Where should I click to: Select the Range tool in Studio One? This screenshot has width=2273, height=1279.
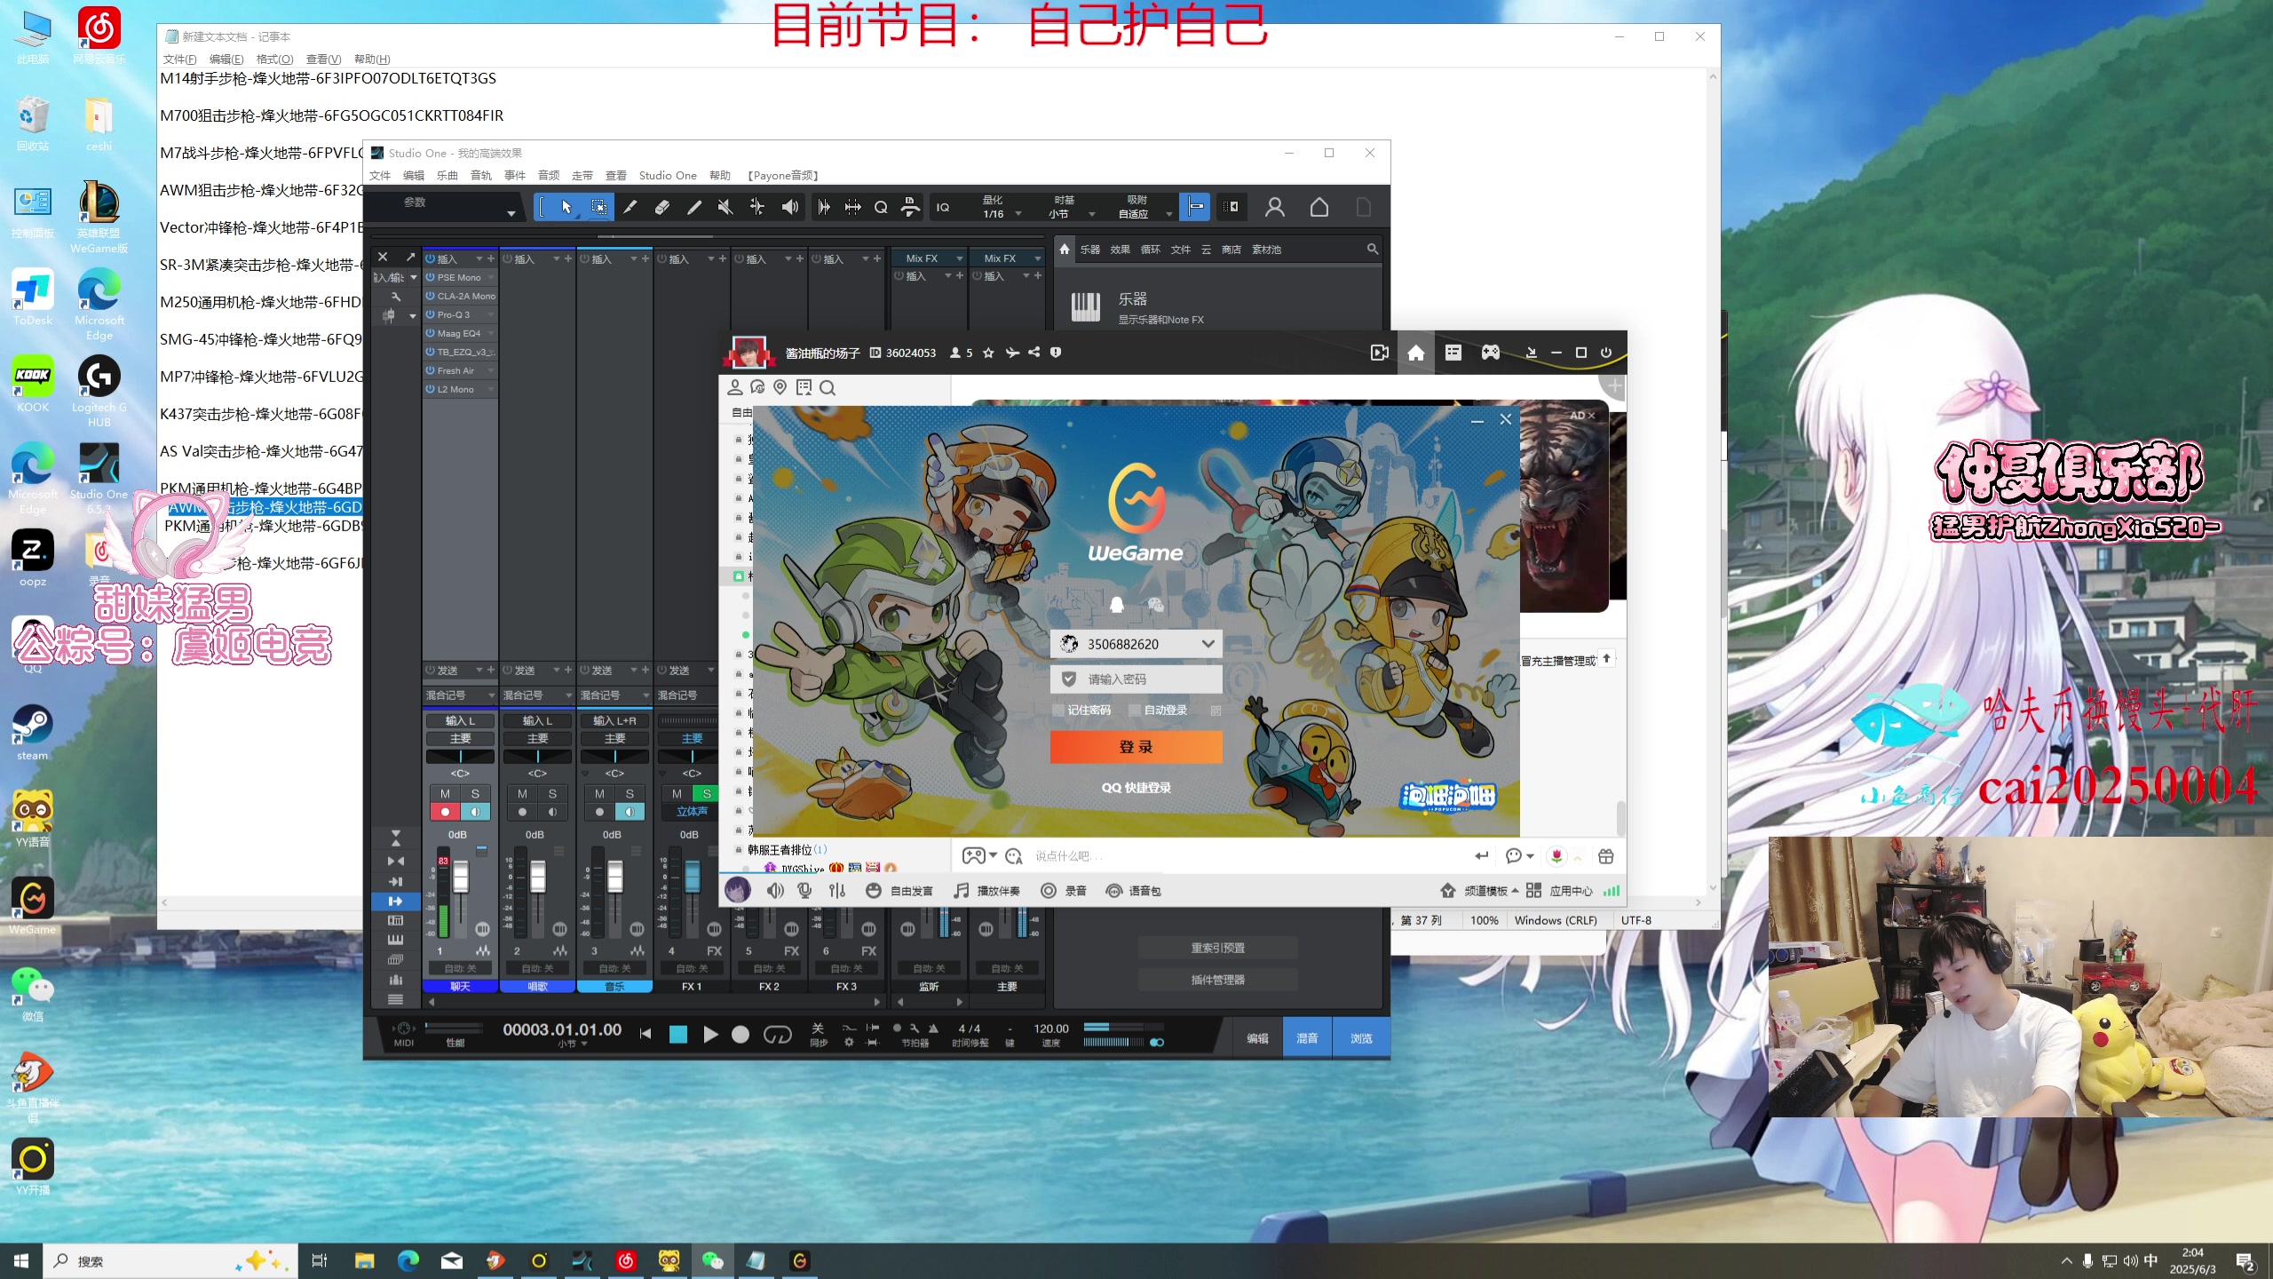(x=599, y=207)
